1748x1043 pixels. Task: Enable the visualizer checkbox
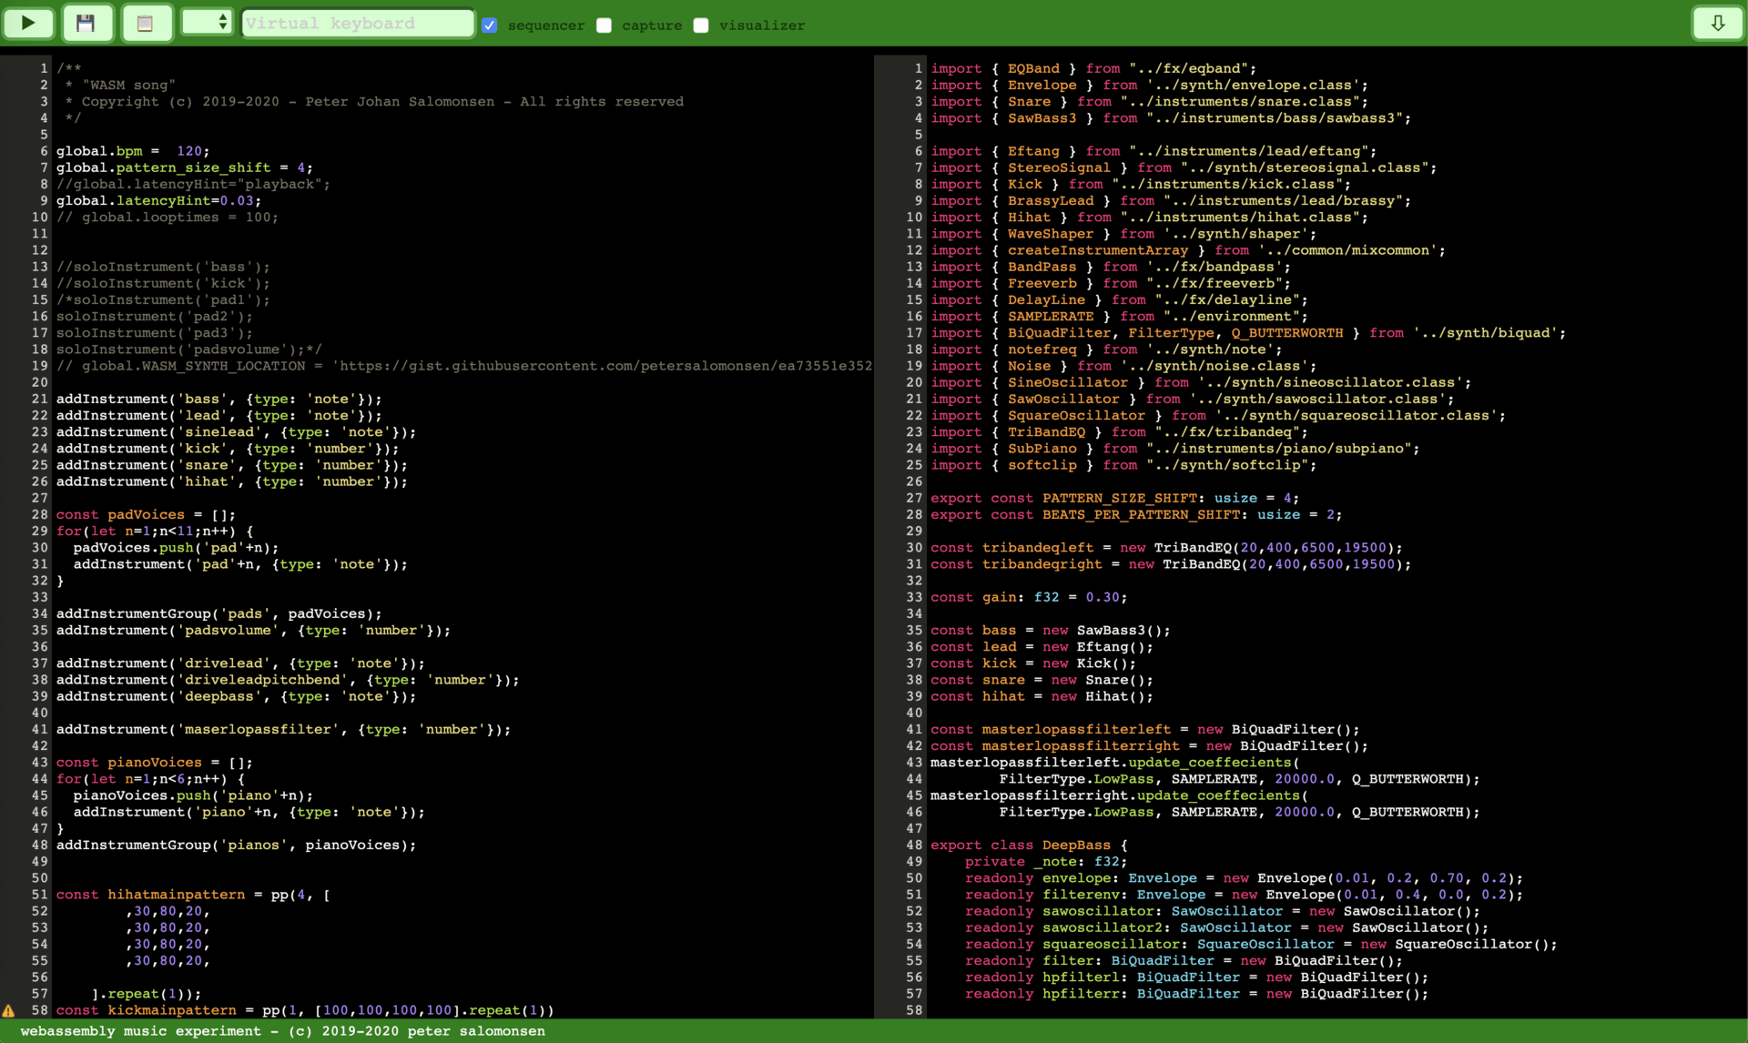701,25
